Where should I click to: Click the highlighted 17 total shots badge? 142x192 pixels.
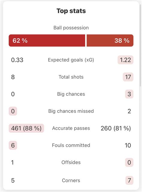pos(128,77)
